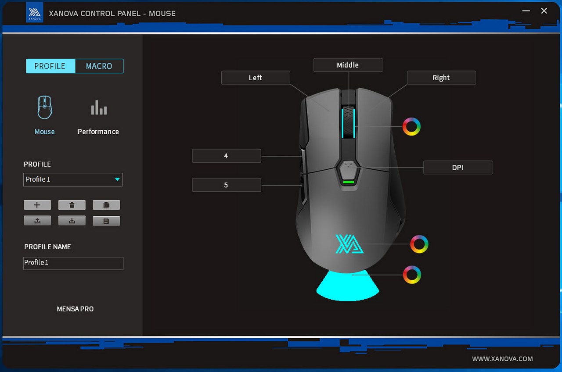The image size is (562, 372).
Task: Open the Mouse settings icon
Action: tap(45, 107)
